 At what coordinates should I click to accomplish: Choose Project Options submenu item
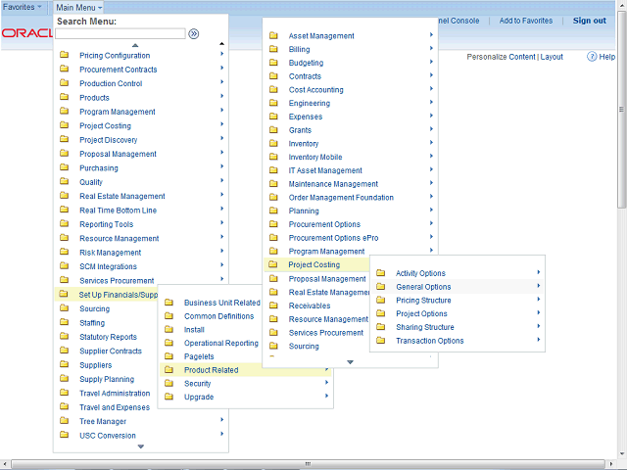pyautogui.click(x=421, y=313)
